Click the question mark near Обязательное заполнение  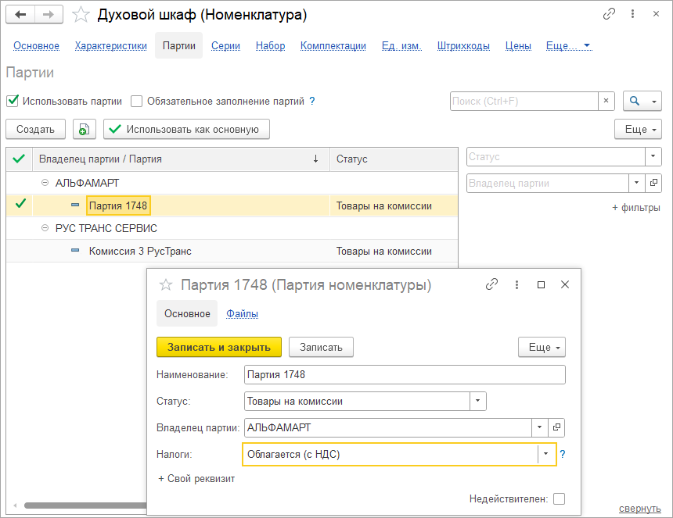pyautogui.click(x=312, y=101)
